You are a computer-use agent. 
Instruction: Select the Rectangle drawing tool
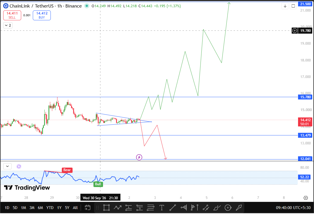106,208
